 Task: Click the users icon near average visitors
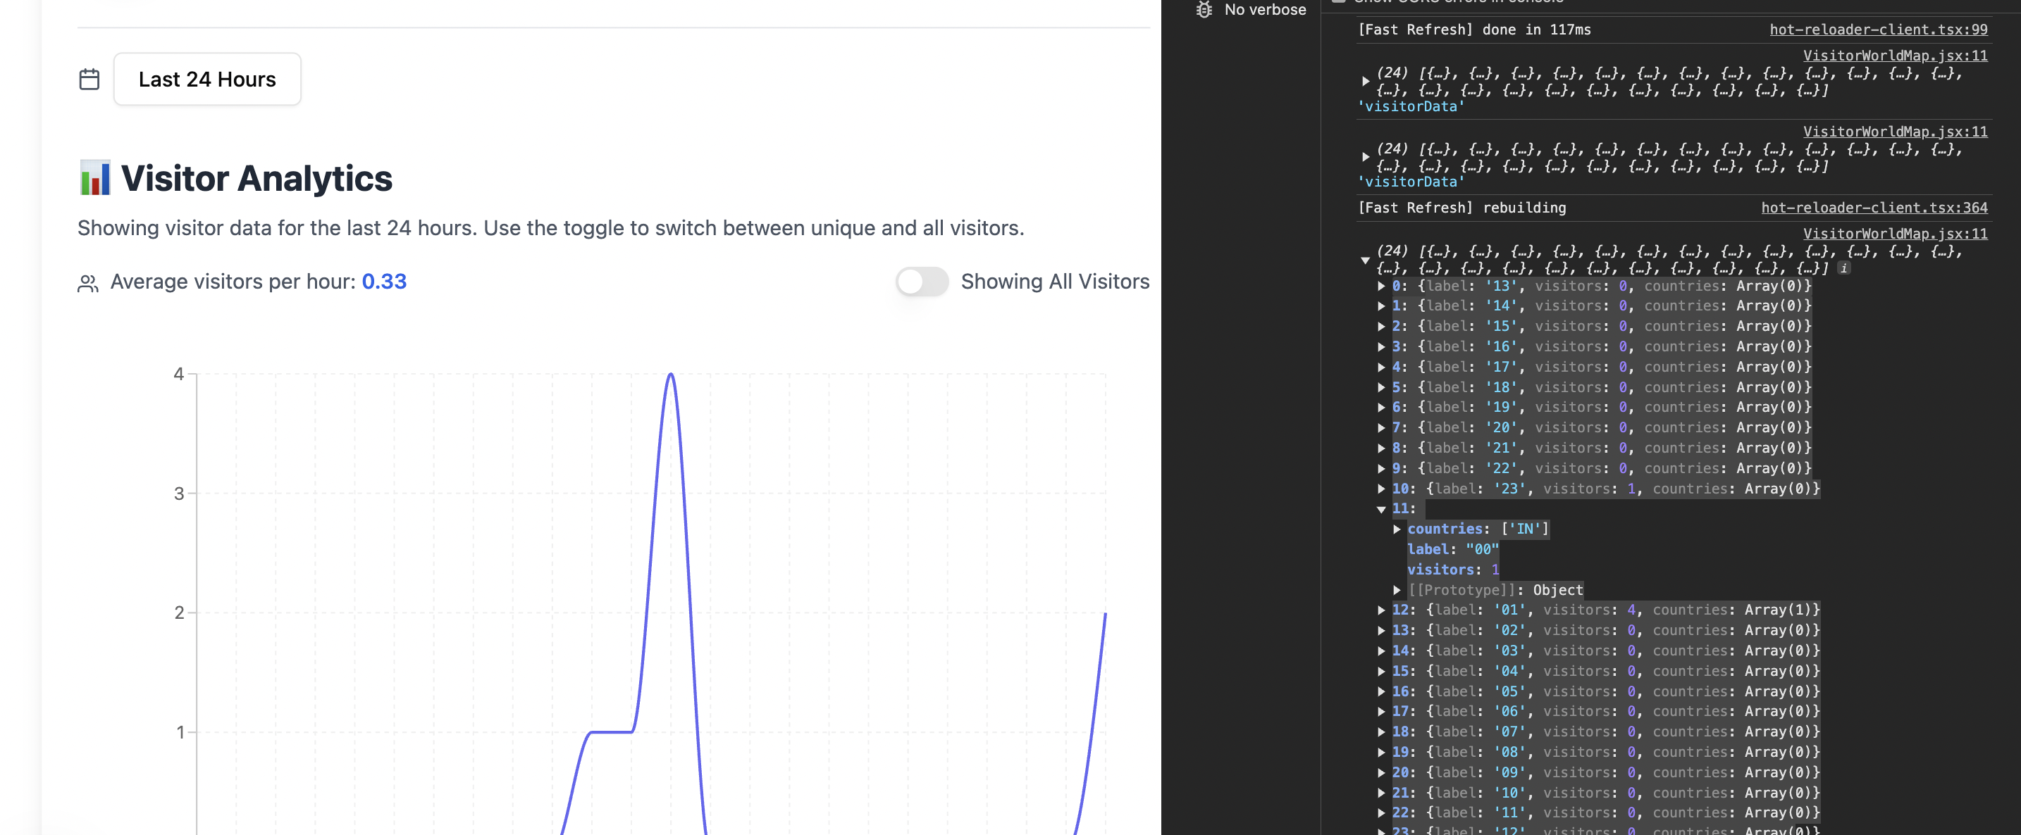pyautogui.click(x=88, y=283)
